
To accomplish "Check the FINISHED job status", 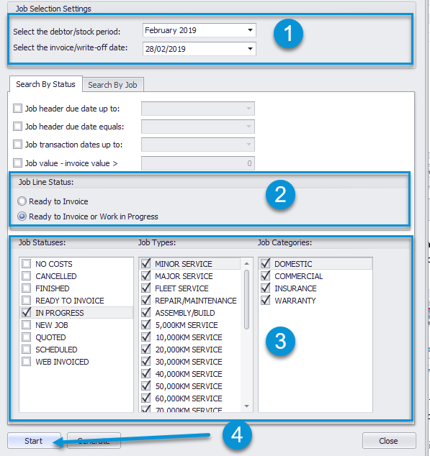I will pyautogui.click(x=27, y=288).
